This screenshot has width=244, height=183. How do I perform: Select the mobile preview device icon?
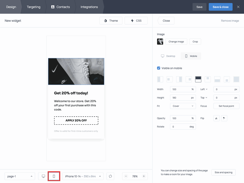point(54,176)
